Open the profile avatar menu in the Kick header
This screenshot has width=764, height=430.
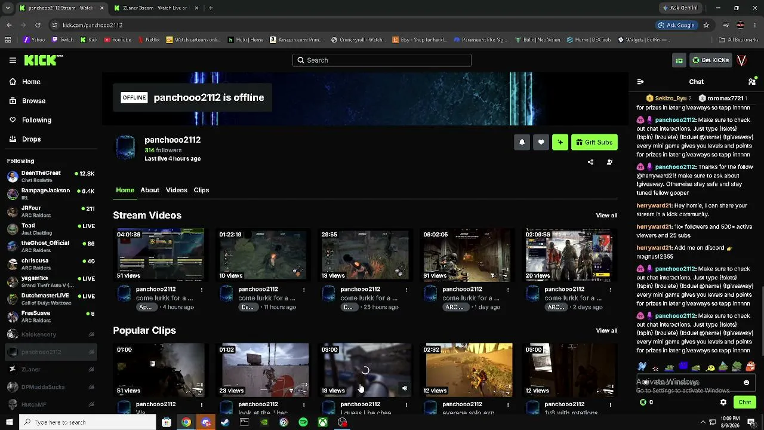[742, 60]
